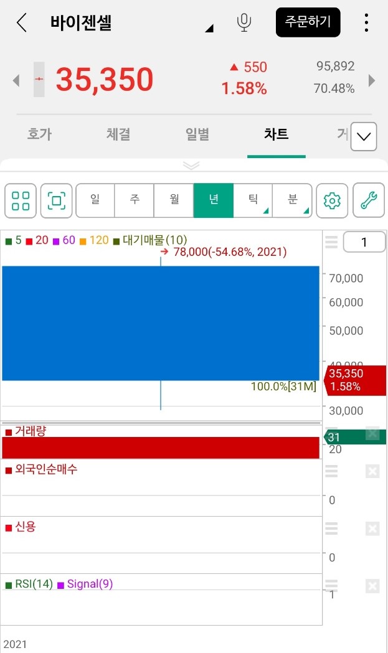Tap the 외국인순매수 panel label
Viewport: 388px width, 653px height.
point(42,469)
